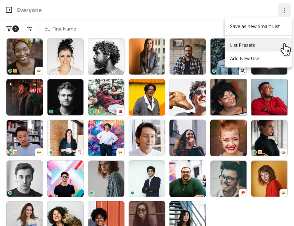The image size is (294, 226).
Task: Click green dot on striped shirt woman card
Action: pyautogui.click(x=92, y=193)
